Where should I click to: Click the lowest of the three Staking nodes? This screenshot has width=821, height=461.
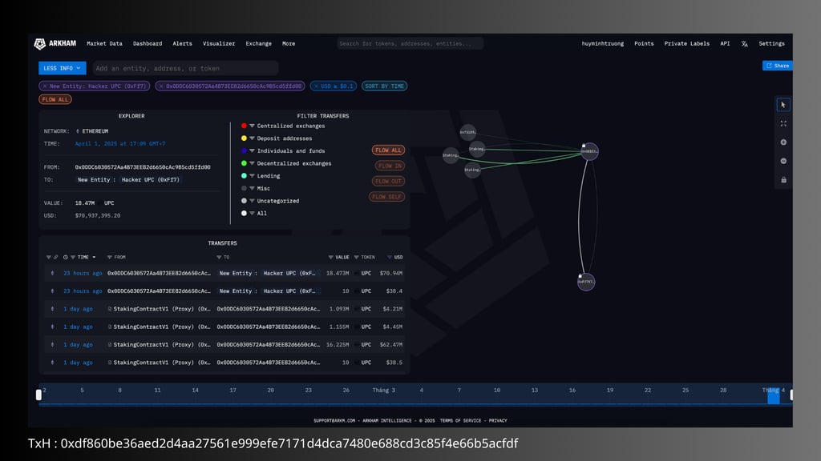(472, 170)
